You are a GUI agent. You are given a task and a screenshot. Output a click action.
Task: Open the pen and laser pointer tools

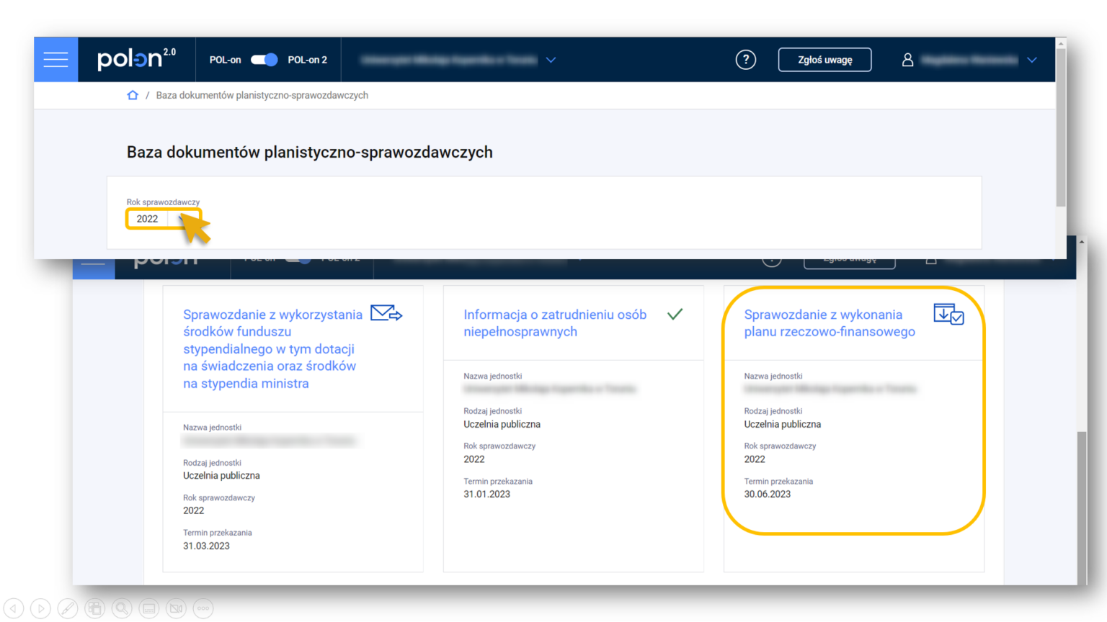pyautogui.click(x=68, y=608)
